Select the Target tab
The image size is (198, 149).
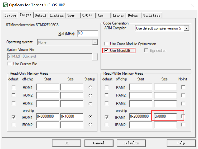pos(25,15)
